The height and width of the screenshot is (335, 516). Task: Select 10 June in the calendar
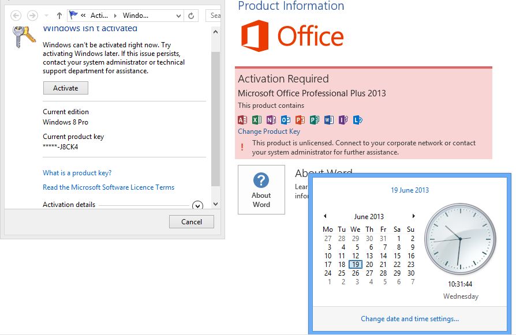[x=328, y=256]
